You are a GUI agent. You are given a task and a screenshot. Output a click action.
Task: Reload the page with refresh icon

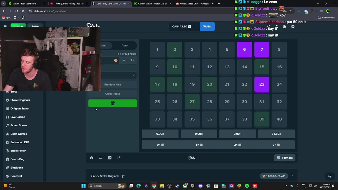point(16,11)
